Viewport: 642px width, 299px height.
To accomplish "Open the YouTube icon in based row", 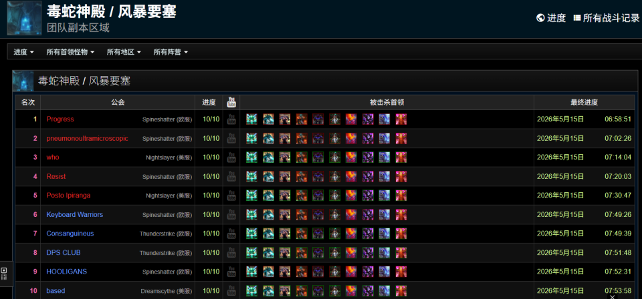I will tap(231, 291).
